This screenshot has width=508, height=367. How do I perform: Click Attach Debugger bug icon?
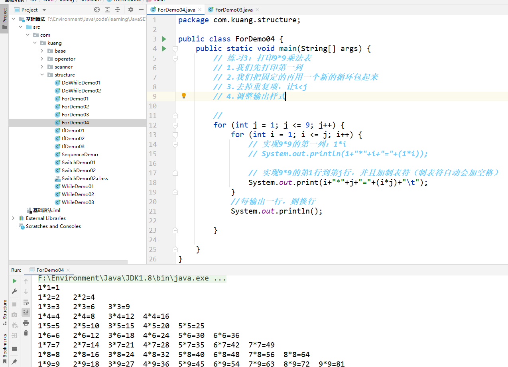(x=15, y=325)
